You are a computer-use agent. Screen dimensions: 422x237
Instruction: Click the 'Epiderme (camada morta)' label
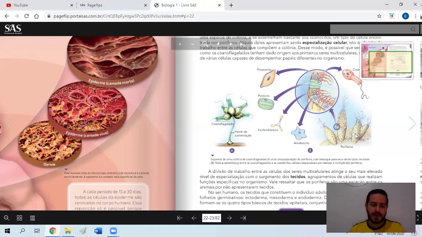(111, 82)
